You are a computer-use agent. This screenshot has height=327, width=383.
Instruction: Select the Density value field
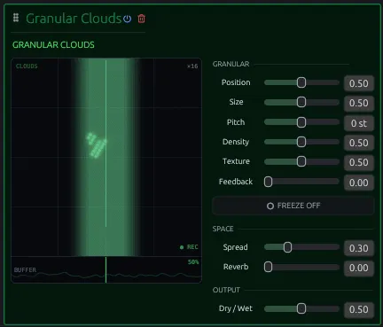(x=359, y=143)
